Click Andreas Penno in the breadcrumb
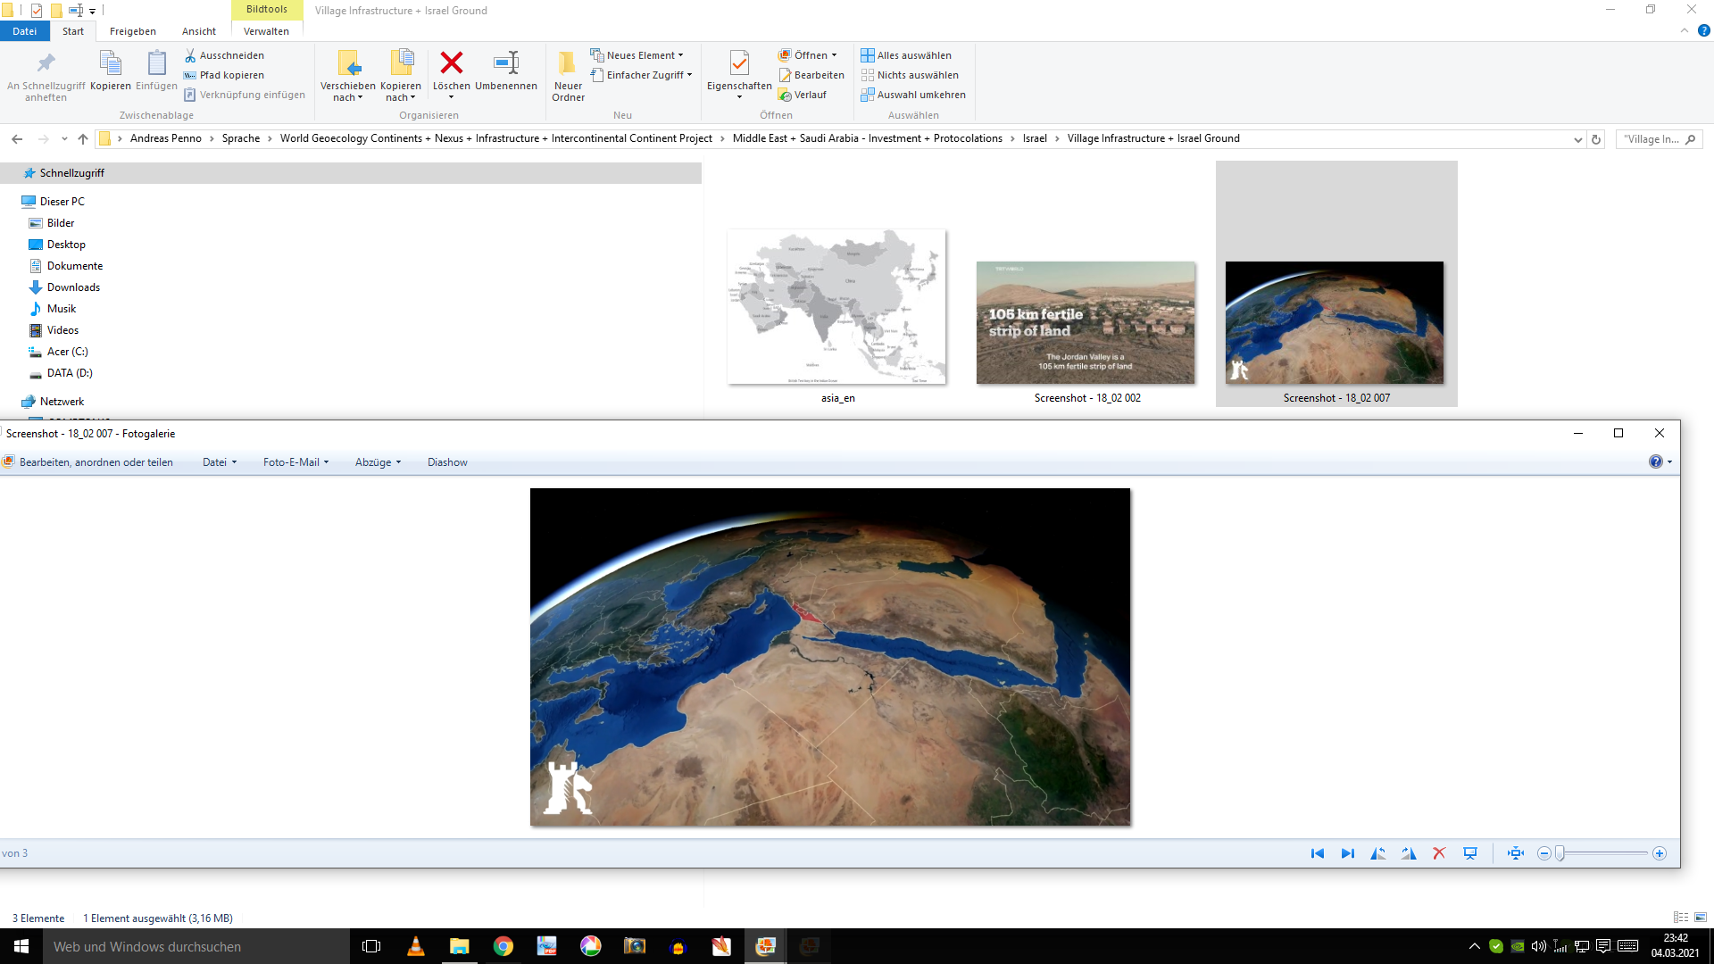The height and width of the screenshot is (964, 1714). click(x=166, y=138)
